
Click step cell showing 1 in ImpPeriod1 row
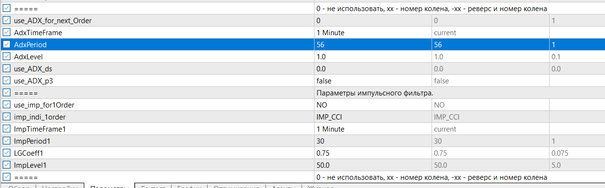click(x=577, y=141)
